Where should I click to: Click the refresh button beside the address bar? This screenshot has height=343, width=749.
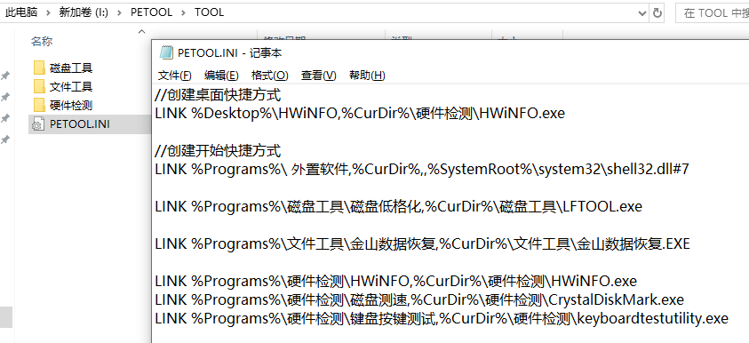pos(657,13)
